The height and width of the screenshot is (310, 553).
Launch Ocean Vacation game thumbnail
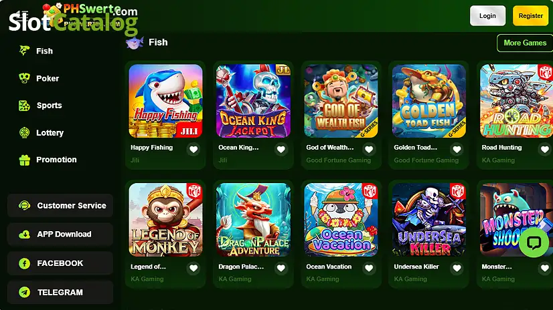[341, 220]
